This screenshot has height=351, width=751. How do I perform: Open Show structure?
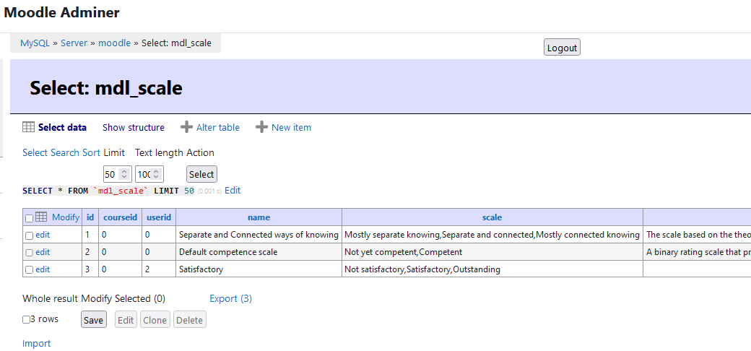pyautogui.click(x=133, y=127)
